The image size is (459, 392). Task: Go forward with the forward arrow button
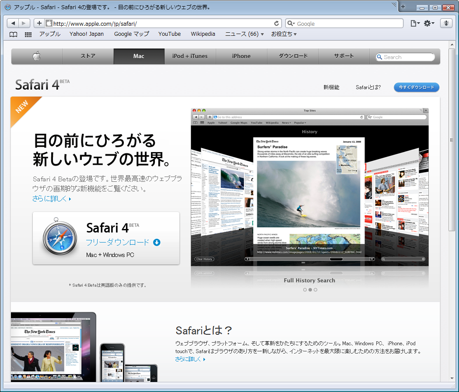[24, 23]
